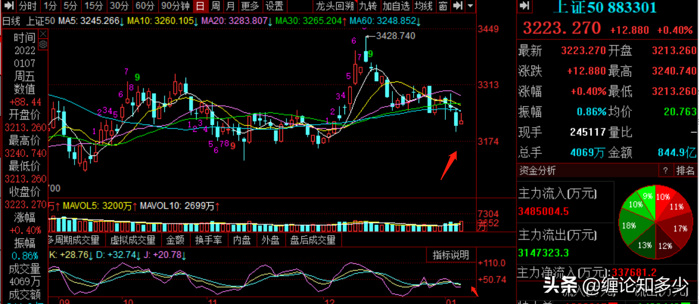Viewport: 699px width, 304px height.
Task: Select the 1分 period
Action: click(50, 6)
